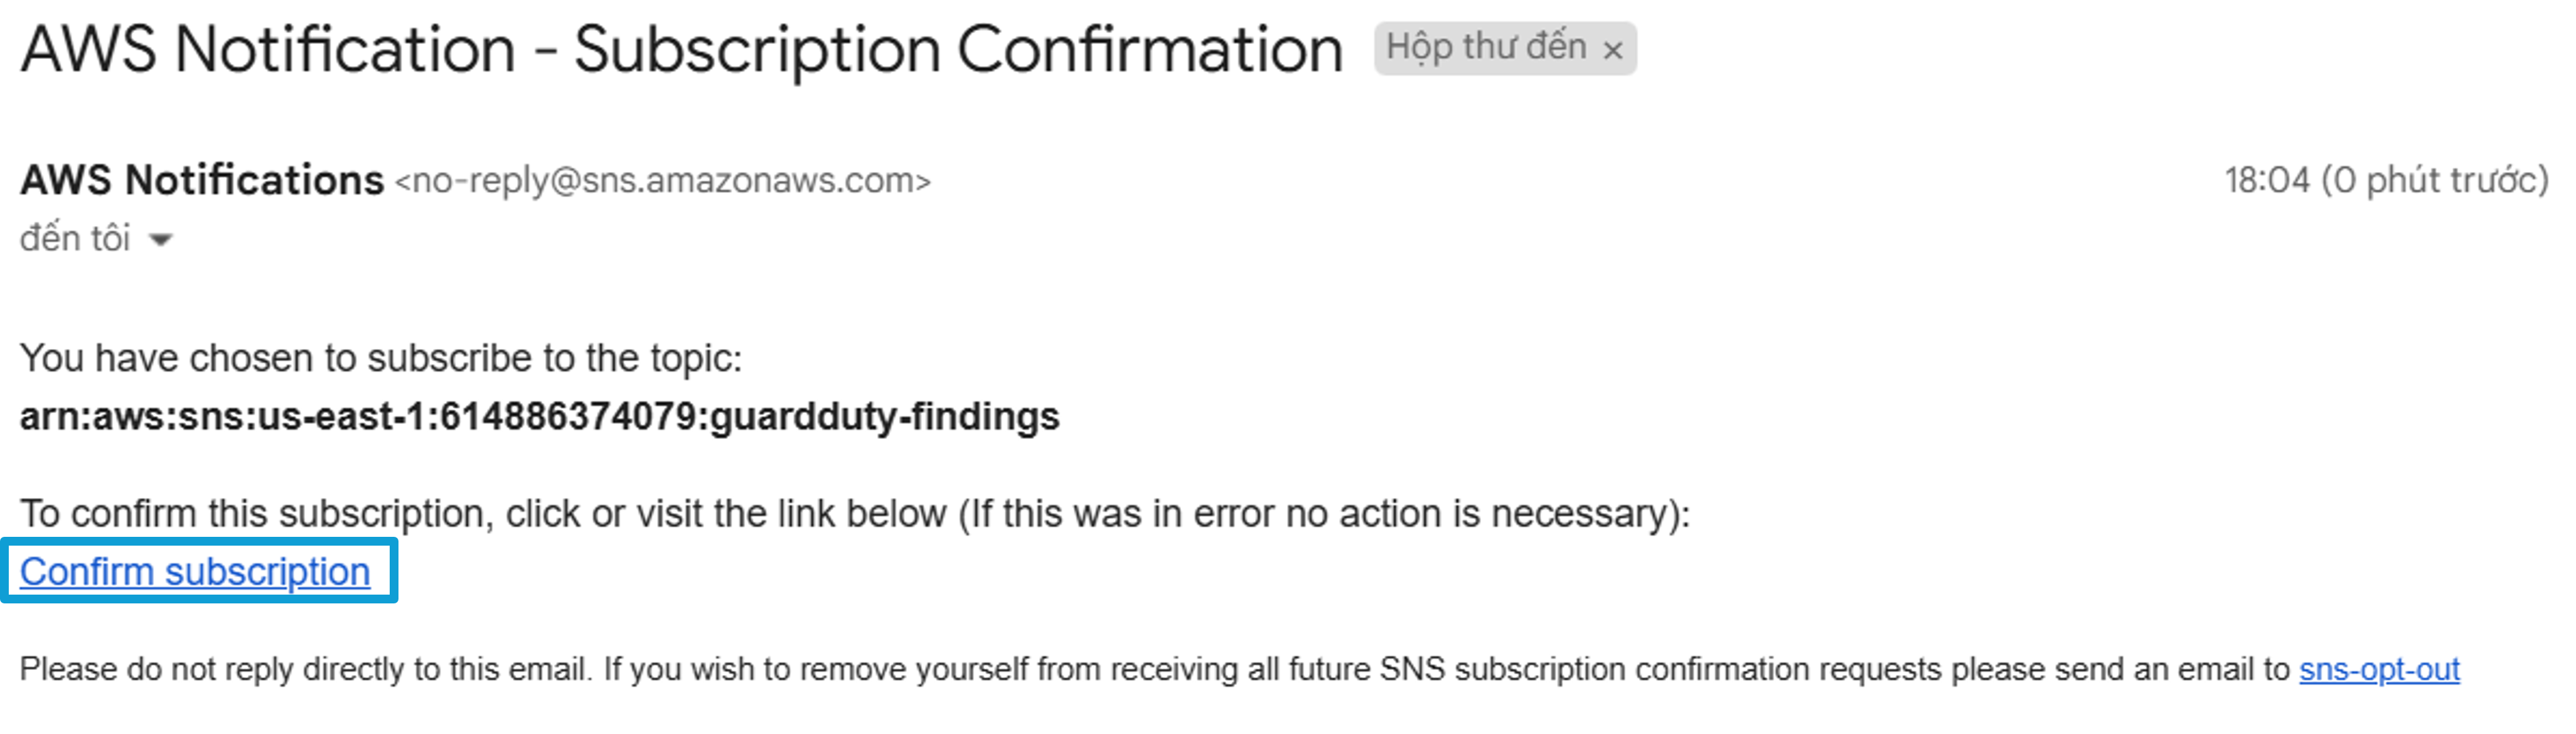2576x734 pixels.
Task: Click the "(0 phút trước)" relative time
Action: (2435, 181)
